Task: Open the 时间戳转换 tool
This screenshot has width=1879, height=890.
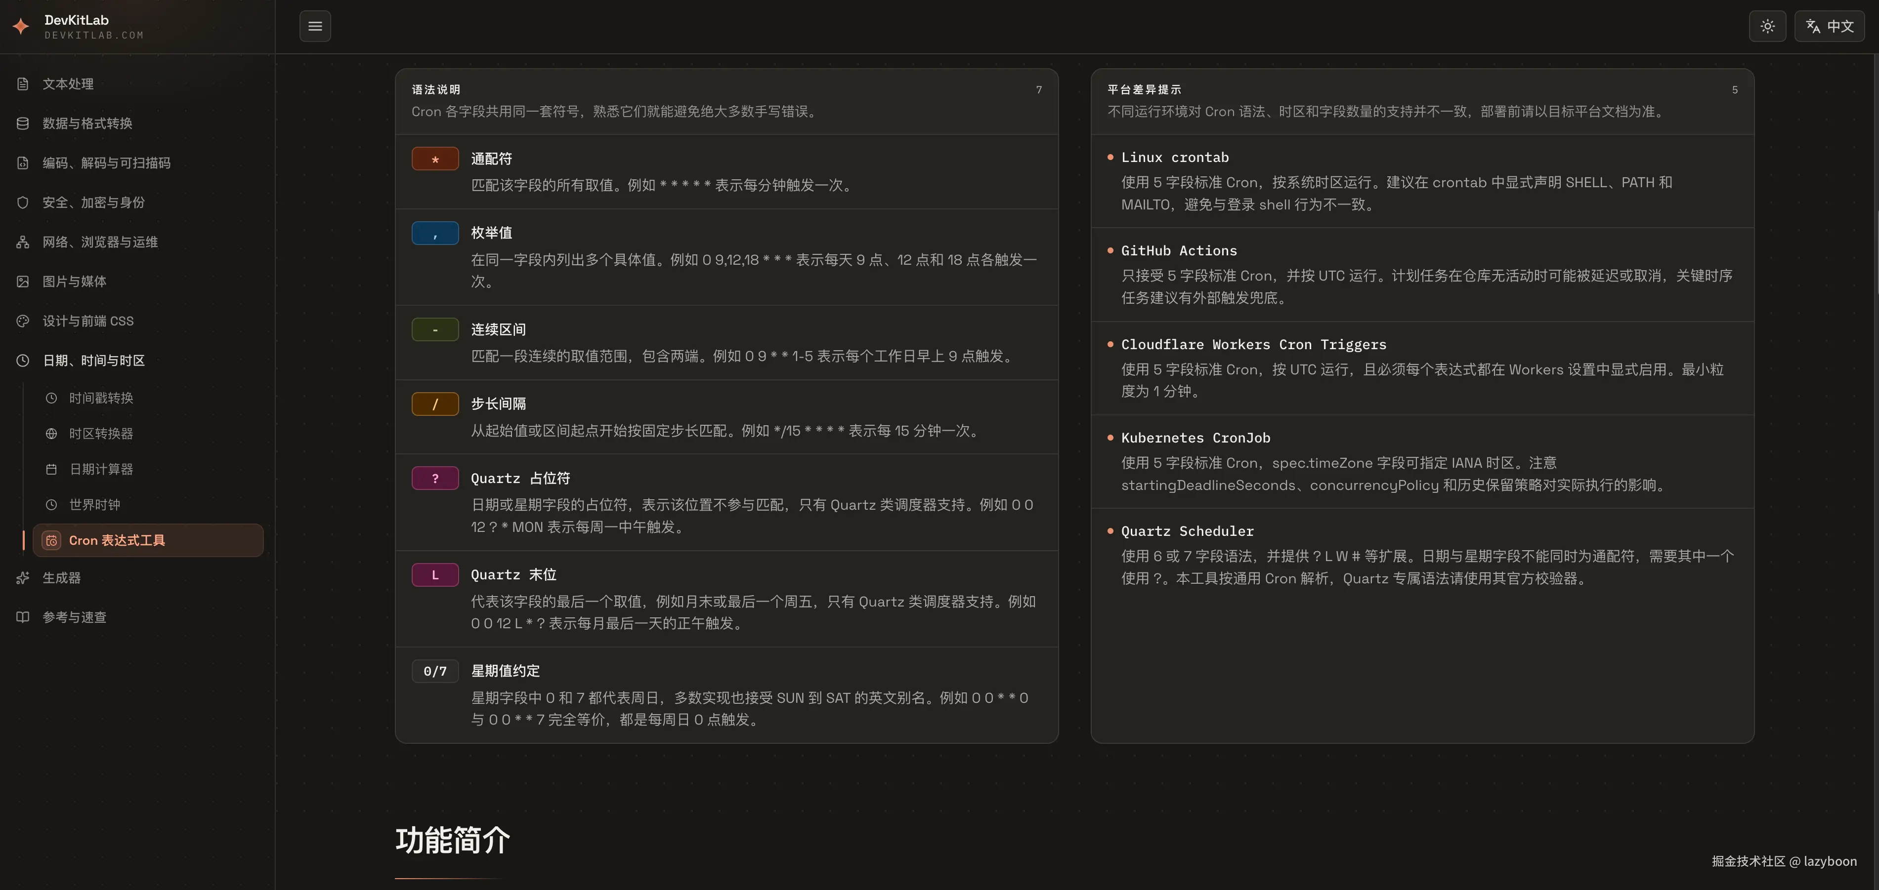Action: tap(148, 398)
